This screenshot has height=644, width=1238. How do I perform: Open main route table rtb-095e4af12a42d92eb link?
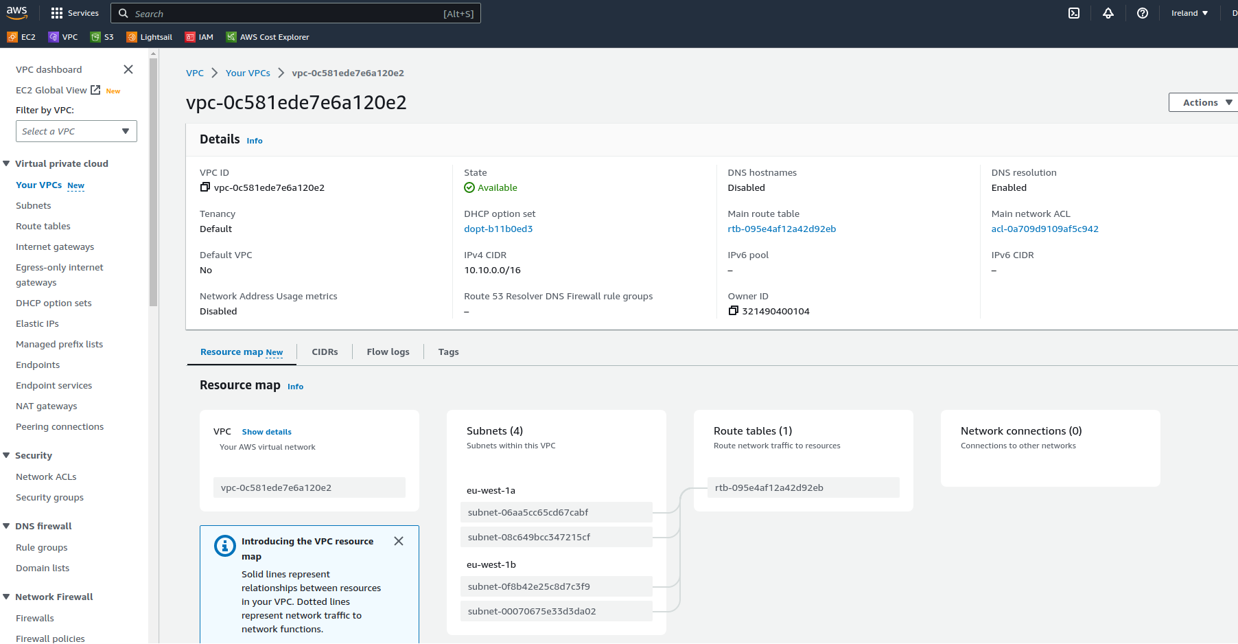coord(782,229)
